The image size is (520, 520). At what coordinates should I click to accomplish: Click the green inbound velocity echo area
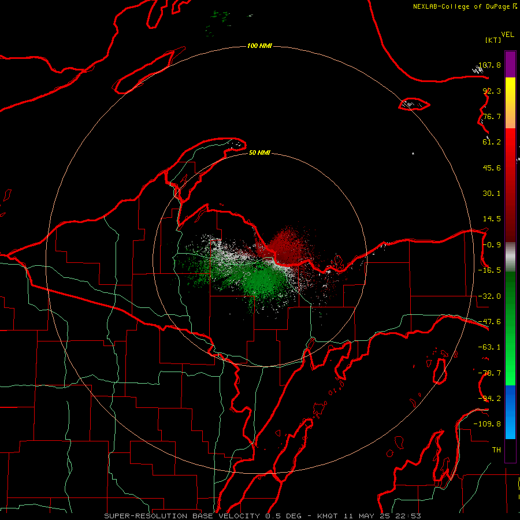[x=262, y=282]
